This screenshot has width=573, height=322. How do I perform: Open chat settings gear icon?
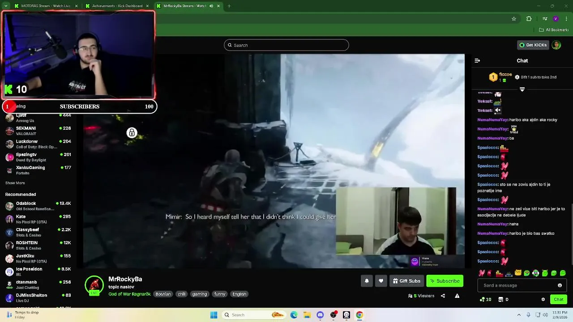[x=543, y=299]
